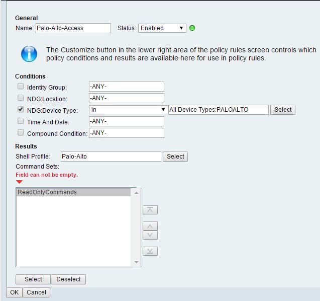Click the Command Sets label
The image size is (320, 301).
[37, 167]
